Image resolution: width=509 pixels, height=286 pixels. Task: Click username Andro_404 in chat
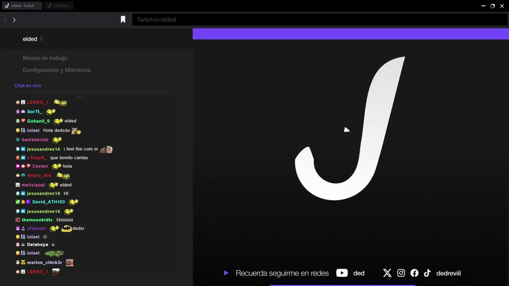coord(39,176)
